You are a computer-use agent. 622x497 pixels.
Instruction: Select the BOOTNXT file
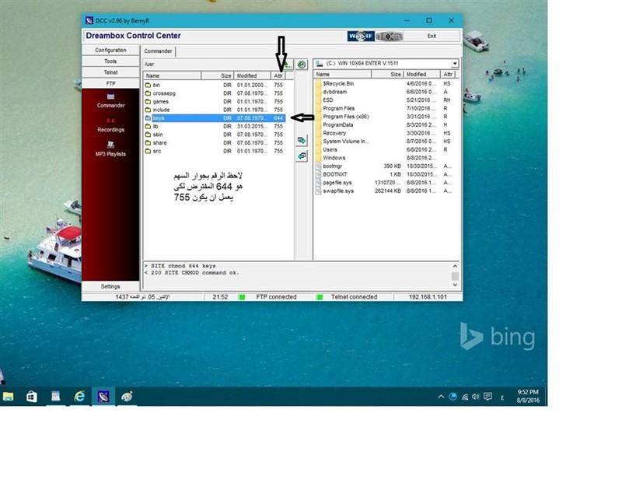coord(335,174)
